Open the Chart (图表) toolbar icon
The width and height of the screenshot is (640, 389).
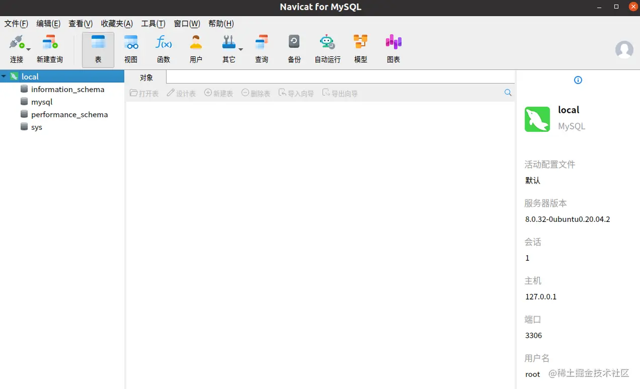(x=393, y=49)
